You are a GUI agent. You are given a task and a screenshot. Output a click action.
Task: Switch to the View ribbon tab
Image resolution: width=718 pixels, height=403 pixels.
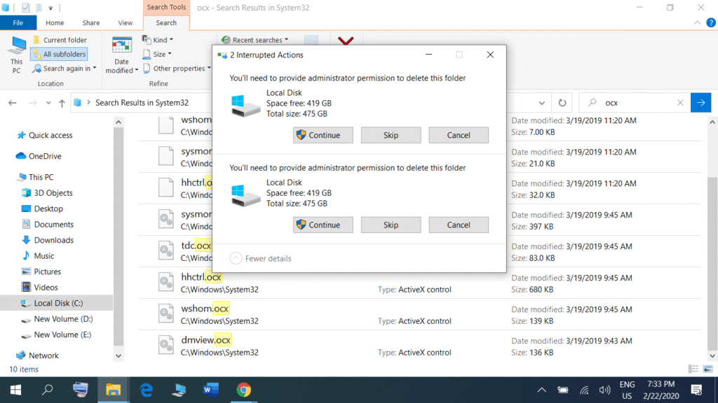tap(126, 22)
